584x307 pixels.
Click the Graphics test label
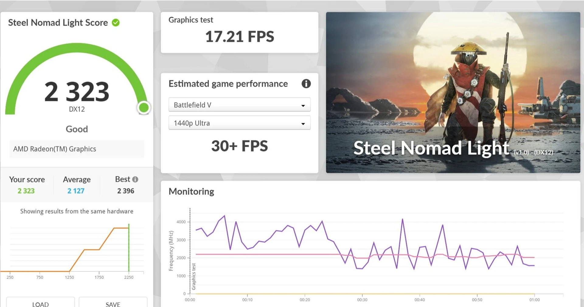point(191,20)
